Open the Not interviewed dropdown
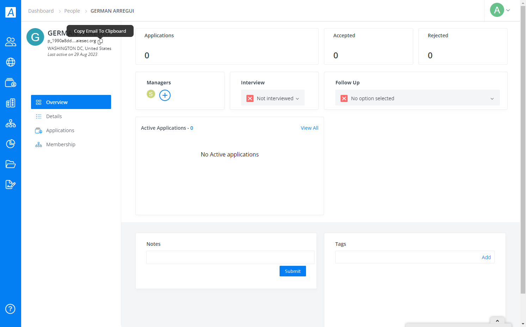526x327 pixels. (x=273, y=98)
